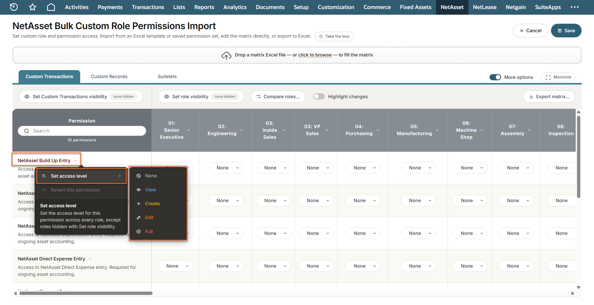Screen dimensions: 594x305
Task: Open the favorites star shortcut
Action: [x=32, y=7]
